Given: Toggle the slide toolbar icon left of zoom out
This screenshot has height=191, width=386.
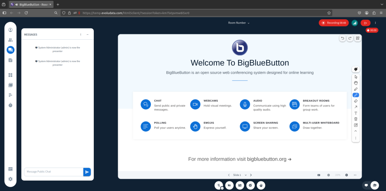Looking at the screenshot, I should click(x=319, y=175).
